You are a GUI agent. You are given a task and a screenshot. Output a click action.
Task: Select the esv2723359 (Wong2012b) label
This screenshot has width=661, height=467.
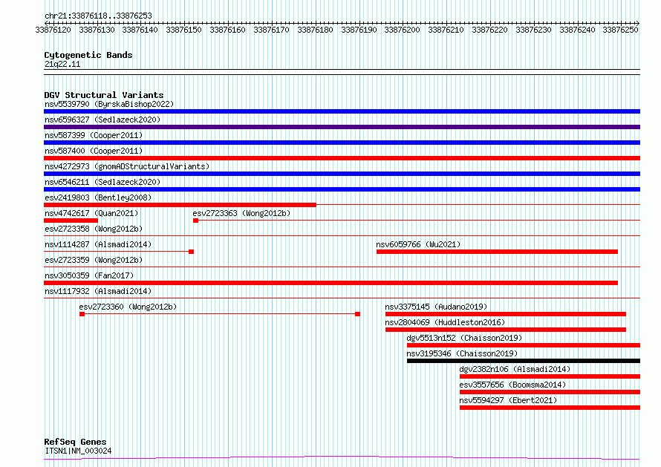(x=94, y=260)
